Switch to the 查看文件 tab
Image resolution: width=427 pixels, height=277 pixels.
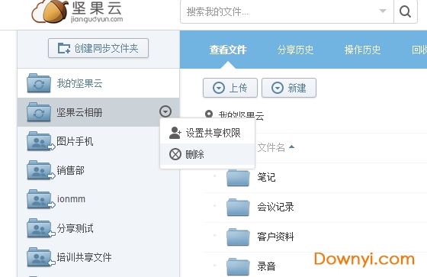(x=228, y=50)
